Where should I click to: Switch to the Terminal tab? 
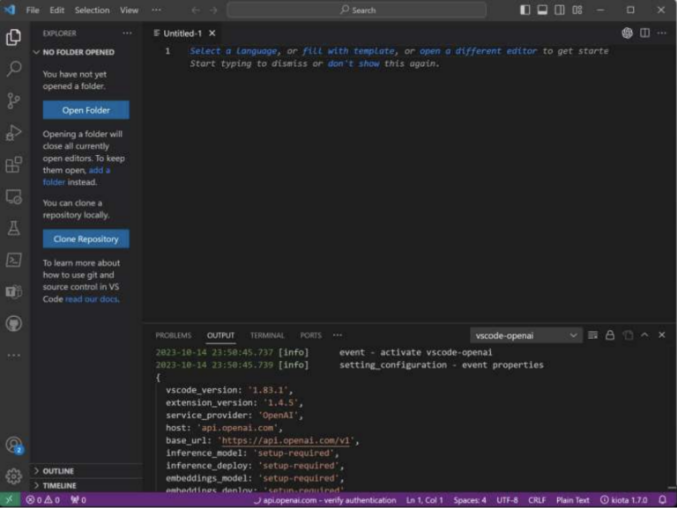pos(267,335)
